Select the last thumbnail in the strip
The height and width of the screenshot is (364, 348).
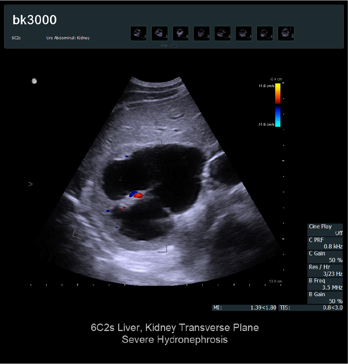(x=286, y=33)
